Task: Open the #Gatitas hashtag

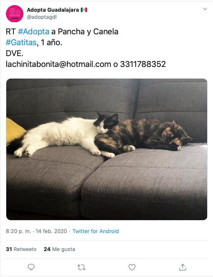Action: [21, 42]
